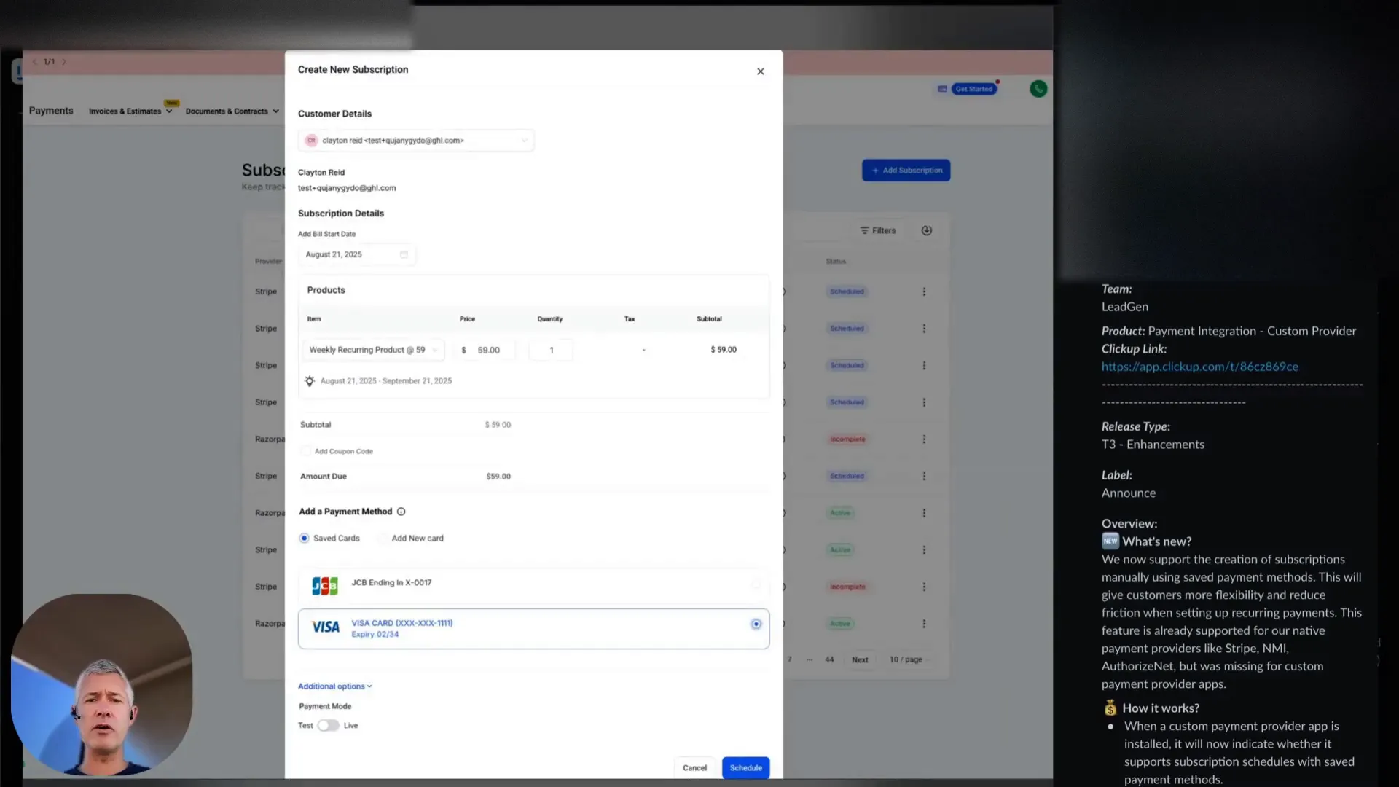Cancel the new subscription dialog

point(694,768)
